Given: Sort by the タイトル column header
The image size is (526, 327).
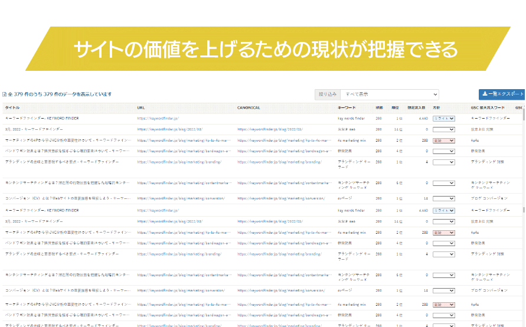Looking at the screenshot, I should (12, 108).
